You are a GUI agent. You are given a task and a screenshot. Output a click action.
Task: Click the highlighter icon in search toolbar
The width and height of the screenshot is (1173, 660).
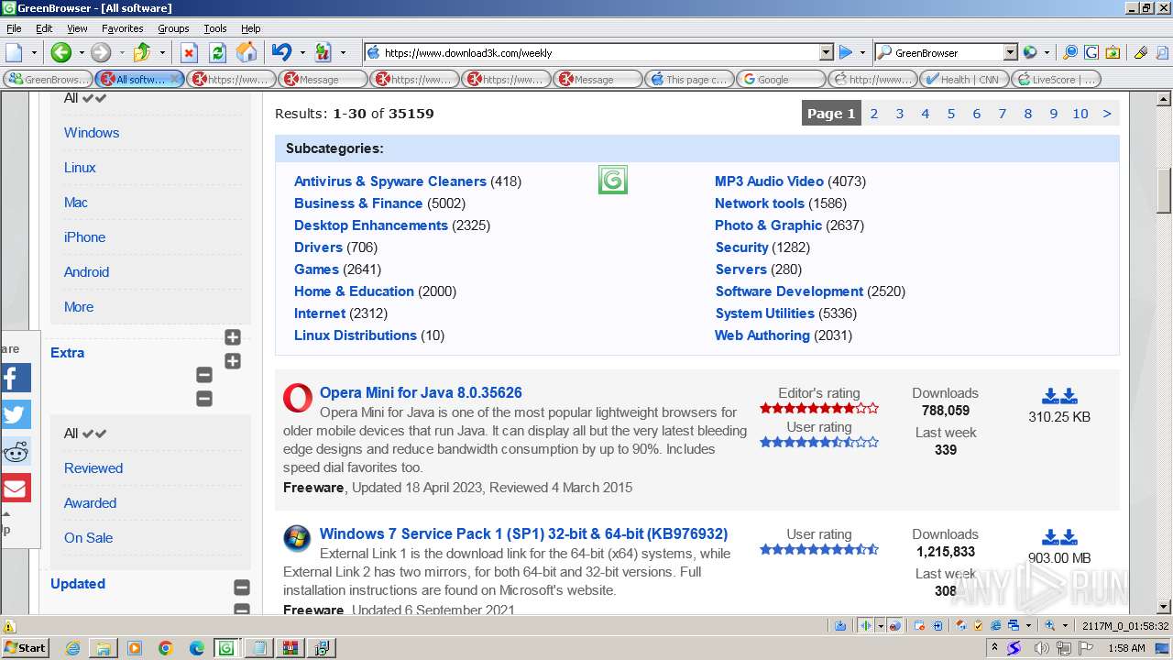[1140, 52]
